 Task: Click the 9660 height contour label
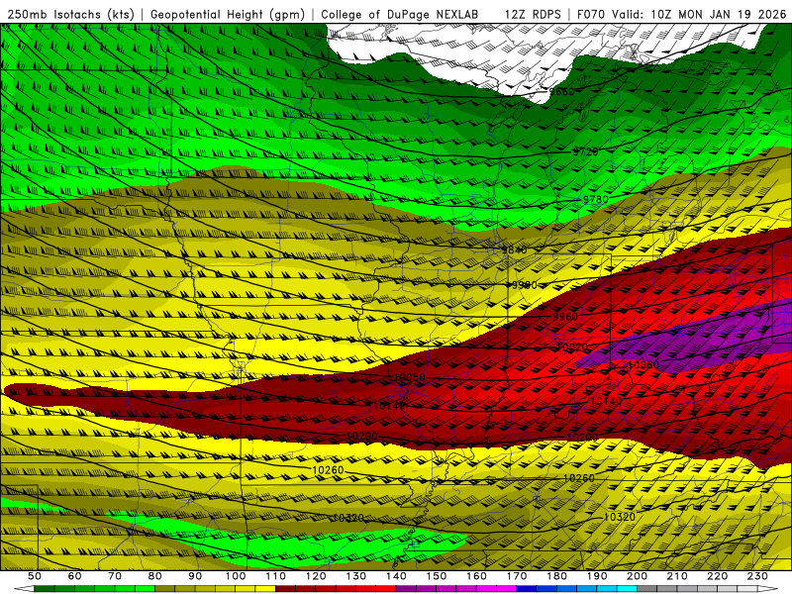point(562,92)
